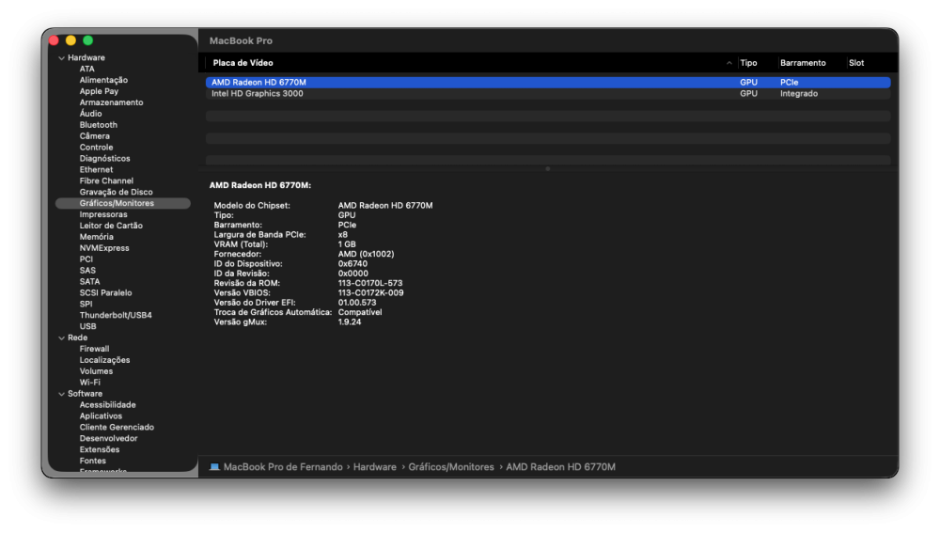Open Armazenamento in the sidebar

[112, 102]
